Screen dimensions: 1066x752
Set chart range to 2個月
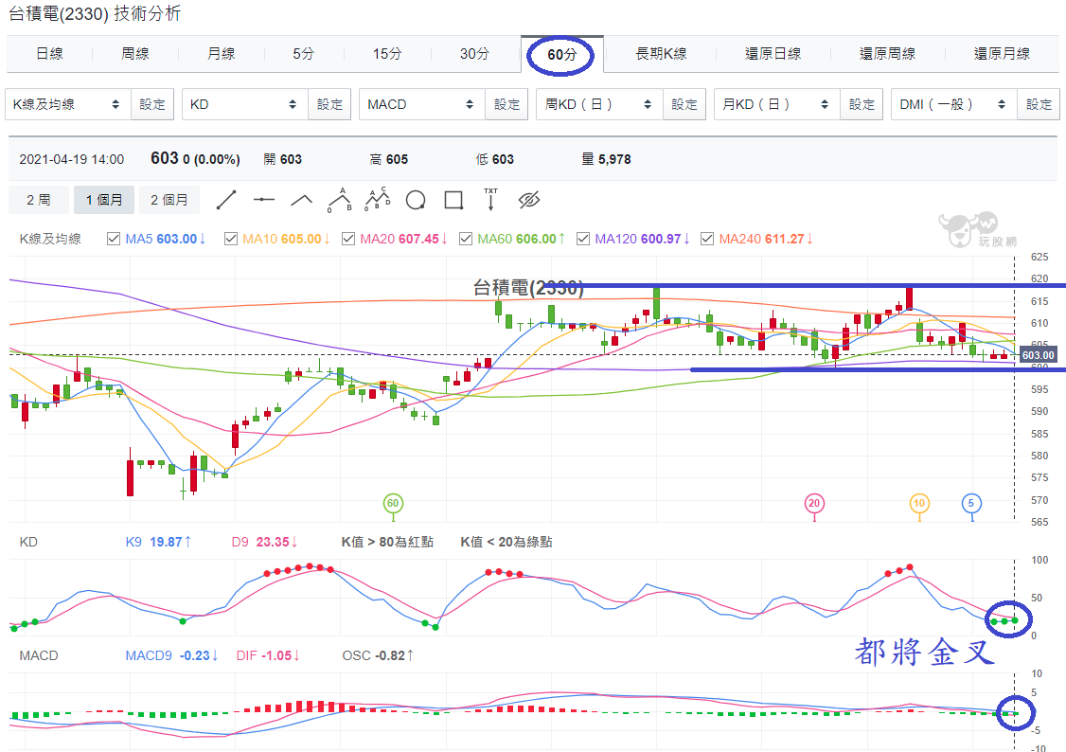click(x=169, y=200)
